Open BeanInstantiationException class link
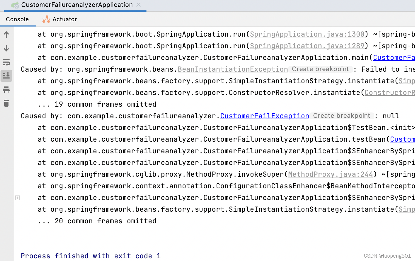The height and width of the screenshot is (261, 415). (x=233, y=69)
